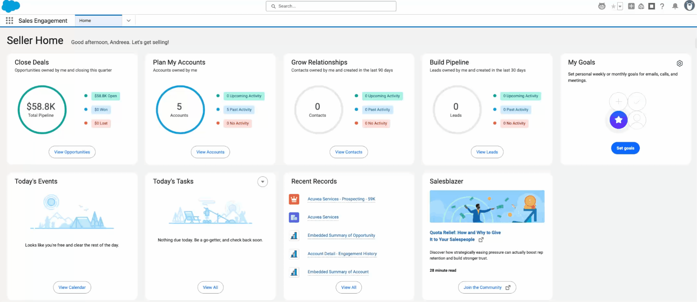The height and width of the screenshot is (302, 697).
Task: Click the View Opportunities button
Action: [x=72, y=152]
